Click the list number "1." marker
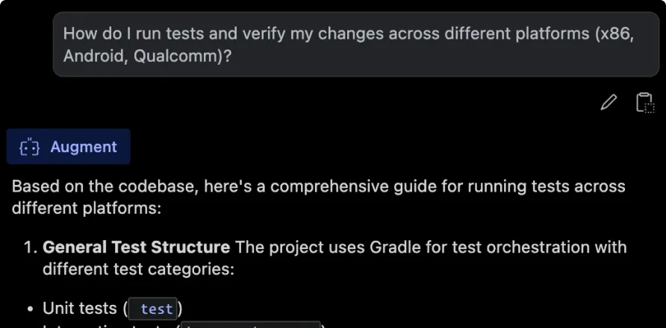 28,247
